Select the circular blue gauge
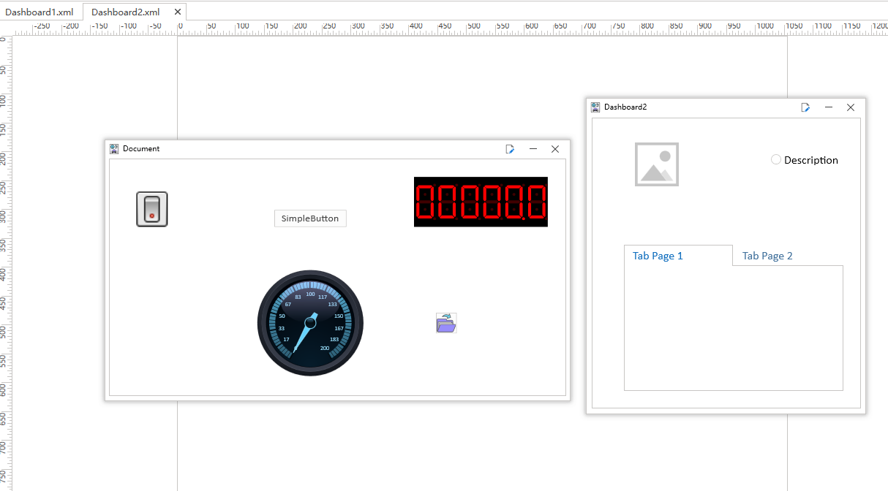888x491 pixels. [310, 323]
